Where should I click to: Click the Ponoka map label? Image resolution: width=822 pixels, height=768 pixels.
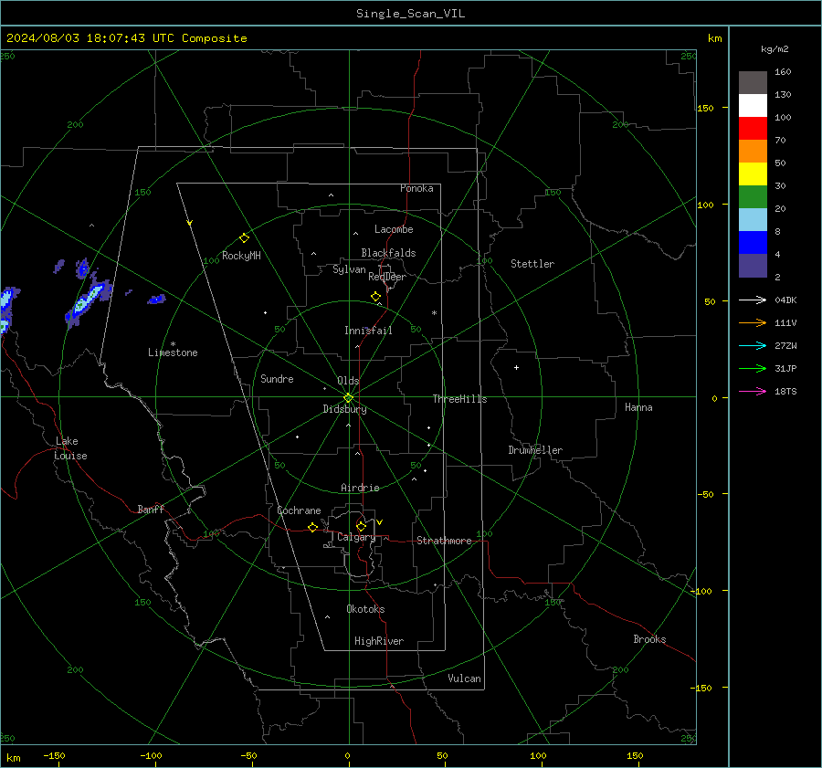click(x=416, y=188)
